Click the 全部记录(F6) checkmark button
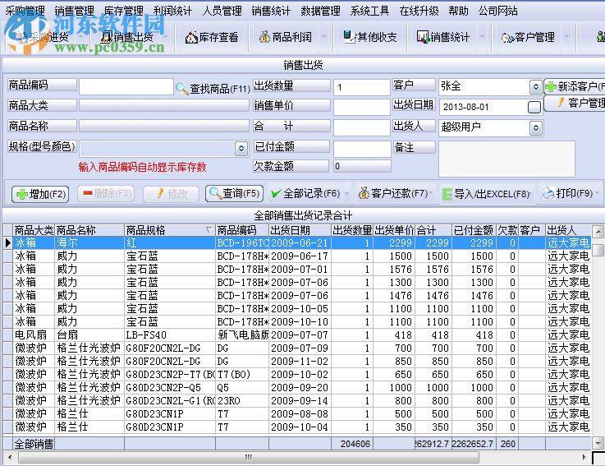The width and height of the screenshot is (605, 466). (305, 194)
